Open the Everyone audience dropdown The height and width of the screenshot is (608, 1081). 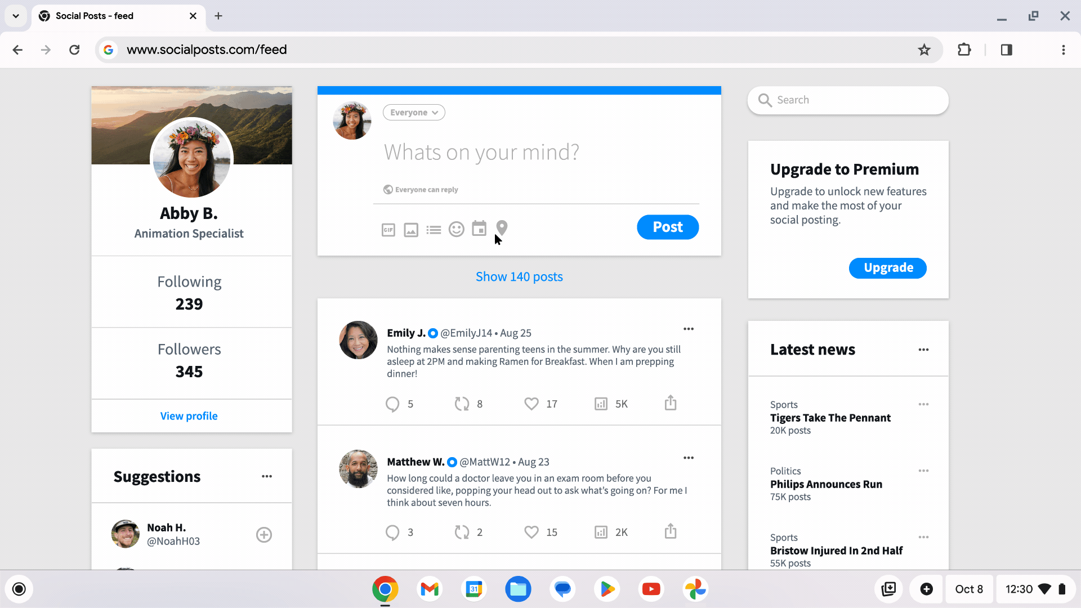(414, 113)
